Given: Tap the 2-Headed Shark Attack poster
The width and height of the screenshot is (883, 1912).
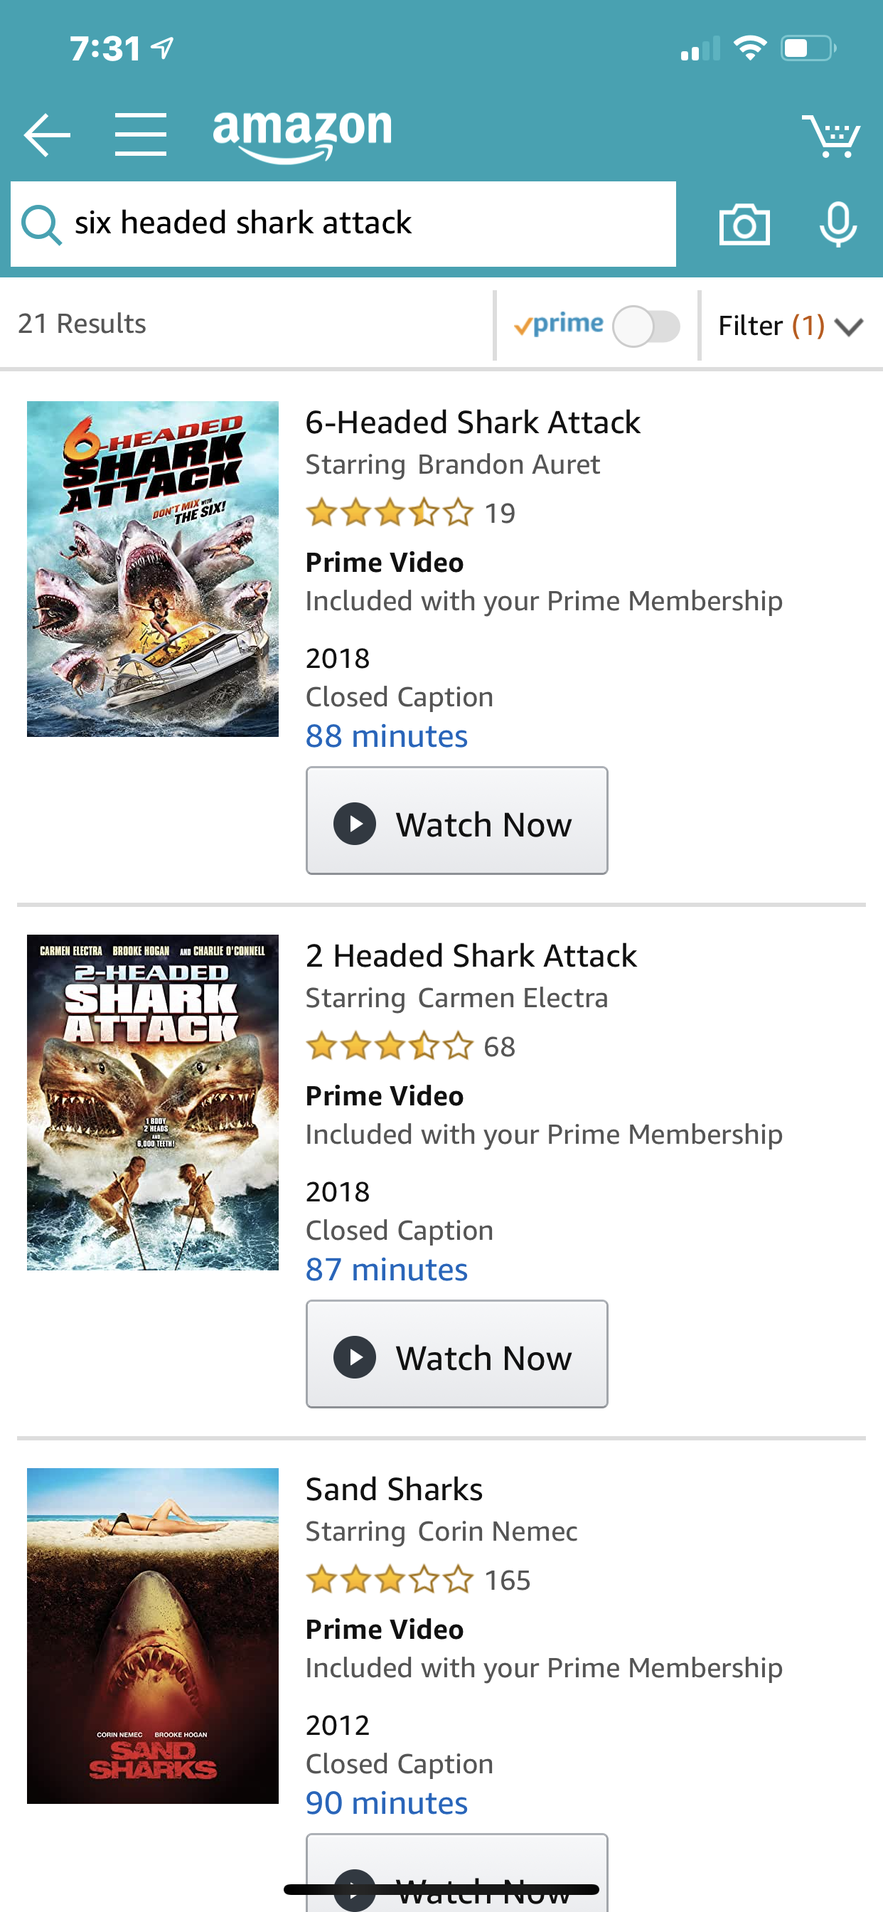Looking at the screenshot, I should click(153, 1103).
